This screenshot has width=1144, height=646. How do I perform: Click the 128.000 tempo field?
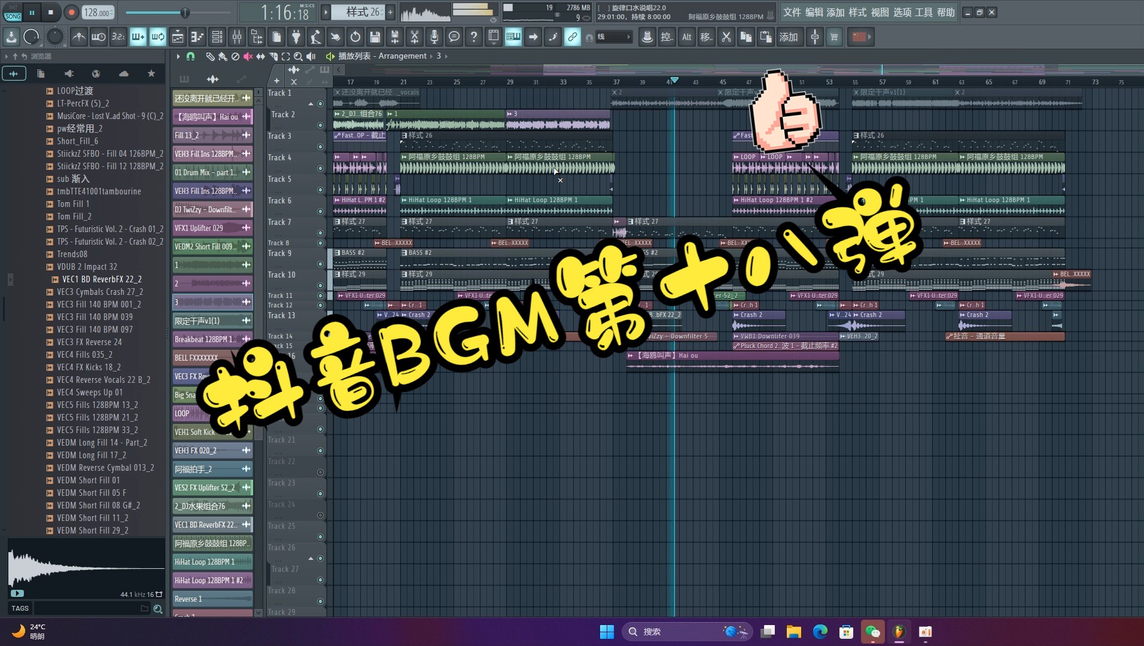click(x=98, y=13)
